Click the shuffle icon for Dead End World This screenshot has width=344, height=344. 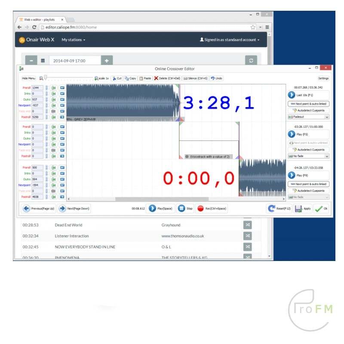click(248, 225)
